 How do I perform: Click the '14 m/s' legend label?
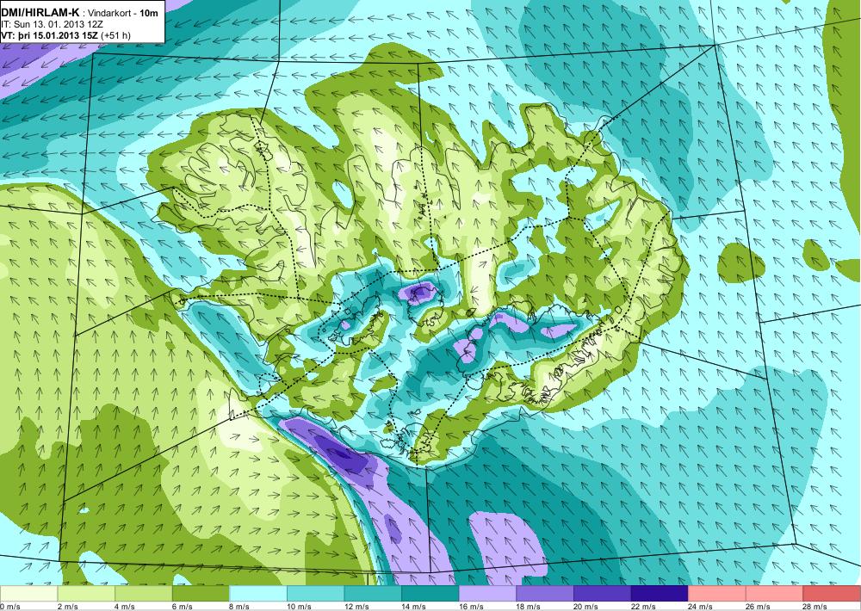[414, 607]
